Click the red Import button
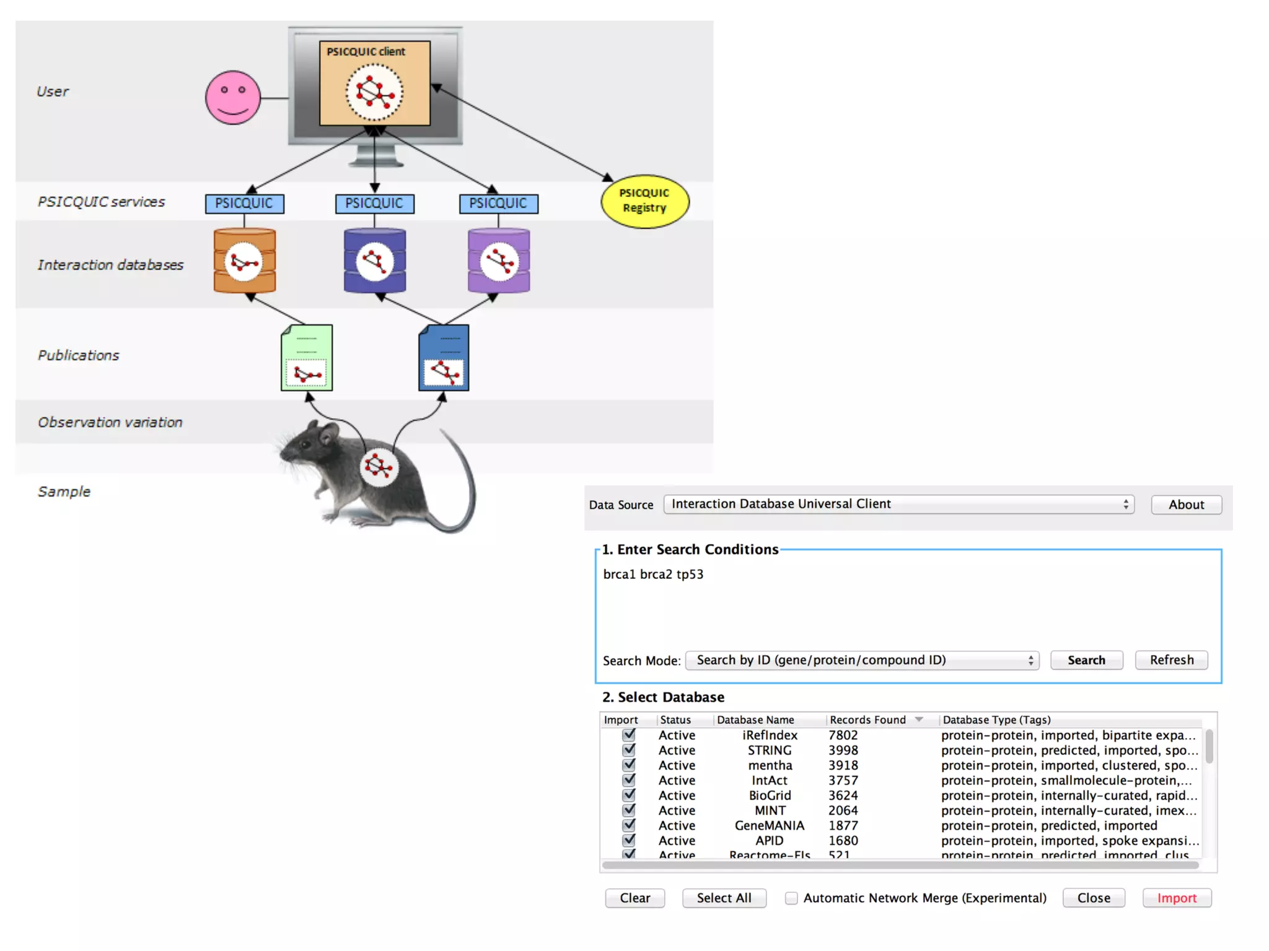 click(1177, 898)
